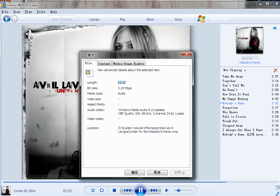This screenshot has height=196, width=280.
Task: Switch to compact mode icon
Action: click(278, 193)
